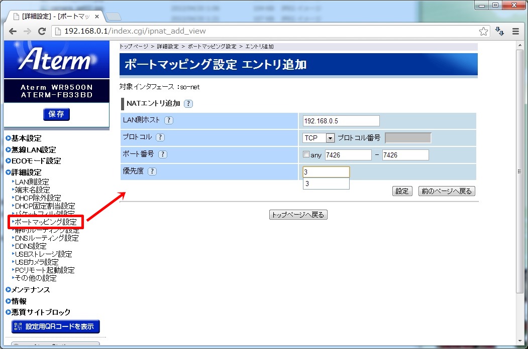Reload the page with refresh icon
528x349 pixels.
pyautogui.click(x=42, y=31)
